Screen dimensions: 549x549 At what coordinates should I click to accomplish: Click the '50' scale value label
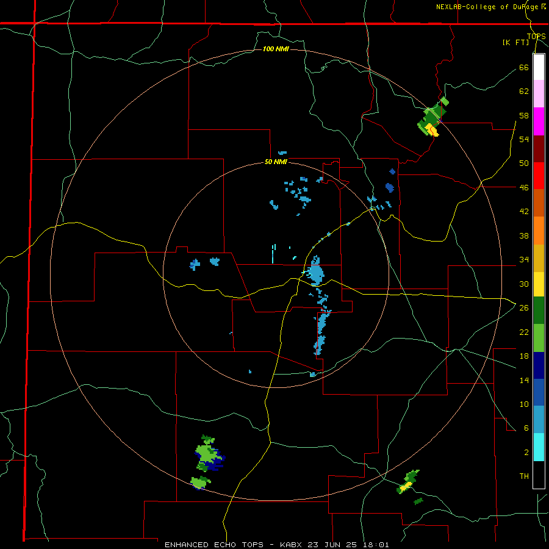[x=524, y=163]
